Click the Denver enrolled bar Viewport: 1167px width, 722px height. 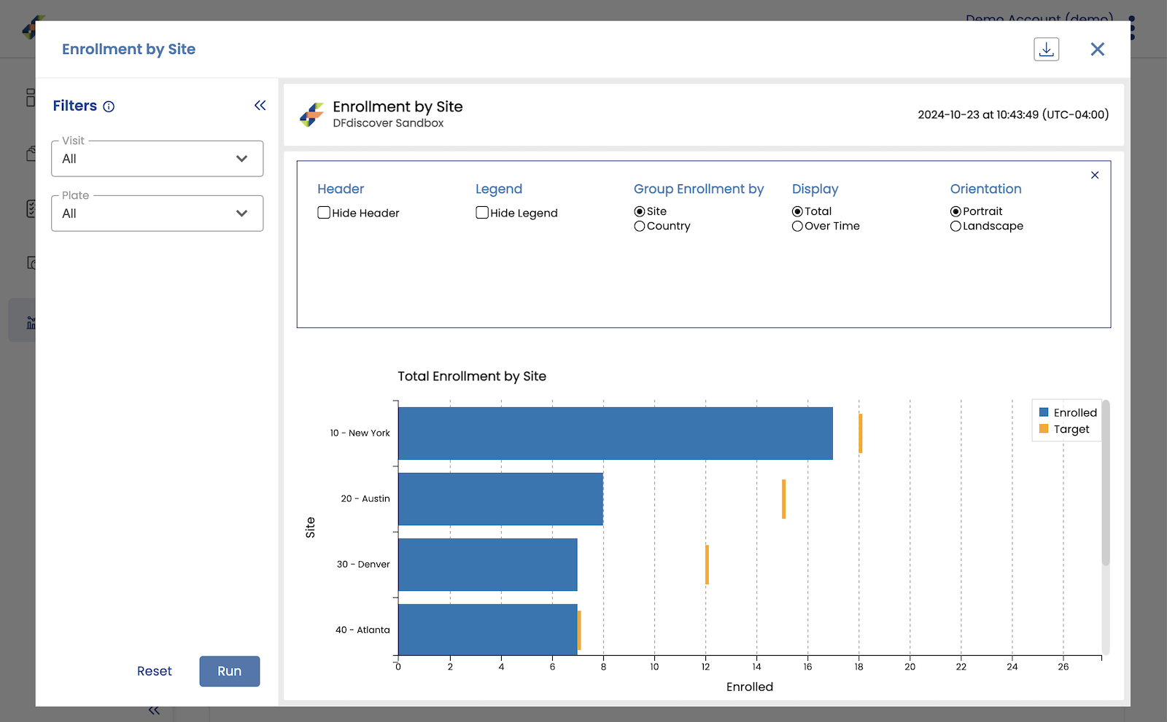click(488, 565)
